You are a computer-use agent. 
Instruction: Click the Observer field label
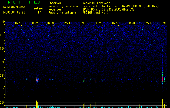[55, 3]
